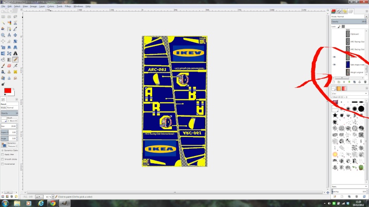
Task: Select the Zoom magnifier tool
Action: [3, 35]
